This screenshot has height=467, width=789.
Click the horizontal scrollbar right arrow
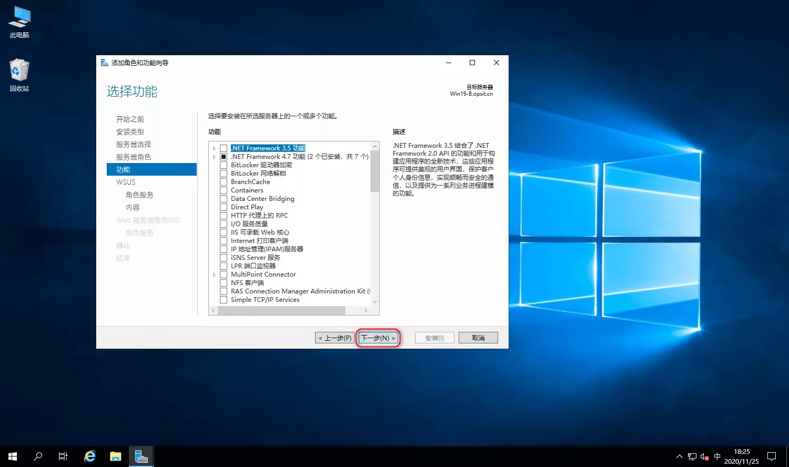pyautogui.click(x=366, y=311)
